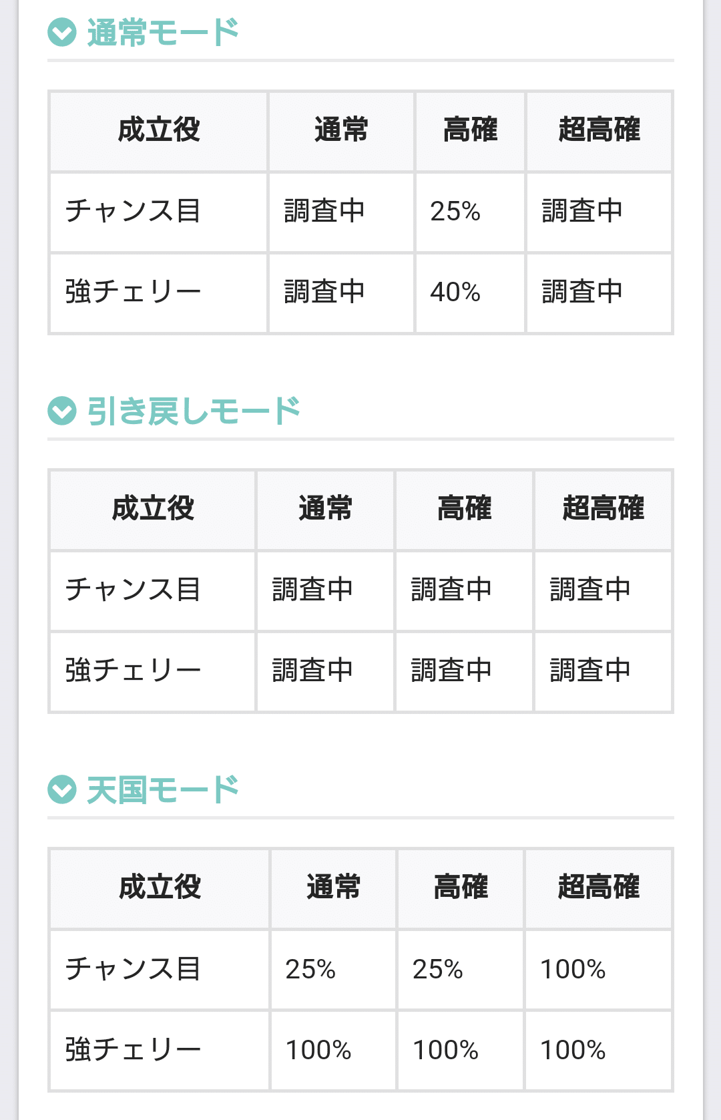Click the chevron icon beside 通常モード
The image size is (721, 1120).
coord(62,32)
